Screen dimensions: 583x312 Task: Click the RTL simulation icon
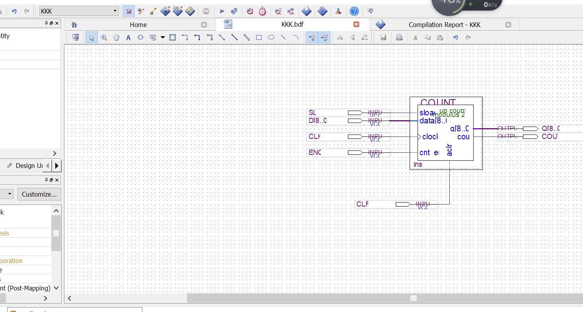click(x=291, y=11)
